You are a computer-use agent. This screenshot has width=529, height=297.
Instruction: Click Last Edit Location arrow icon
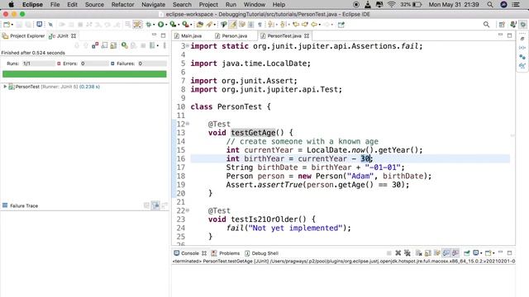click(296, 25)
